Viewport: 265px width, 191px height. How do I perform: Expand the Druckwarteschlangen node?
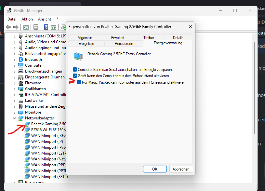point(15,71)
